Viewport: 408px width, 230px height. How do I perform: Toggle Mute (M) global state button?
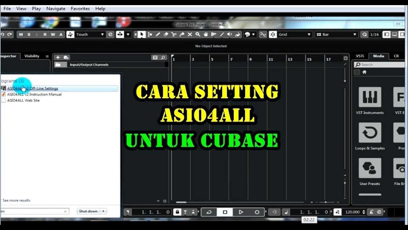point(21,34)
